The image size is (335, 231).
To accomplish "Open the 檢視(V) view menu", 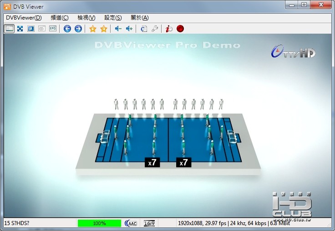I will (x=86, y=18).
